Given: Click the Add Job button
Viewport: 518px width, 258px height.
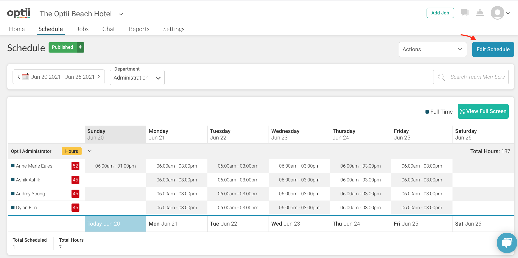Looking at the screenshot, I should pos(440,13).
